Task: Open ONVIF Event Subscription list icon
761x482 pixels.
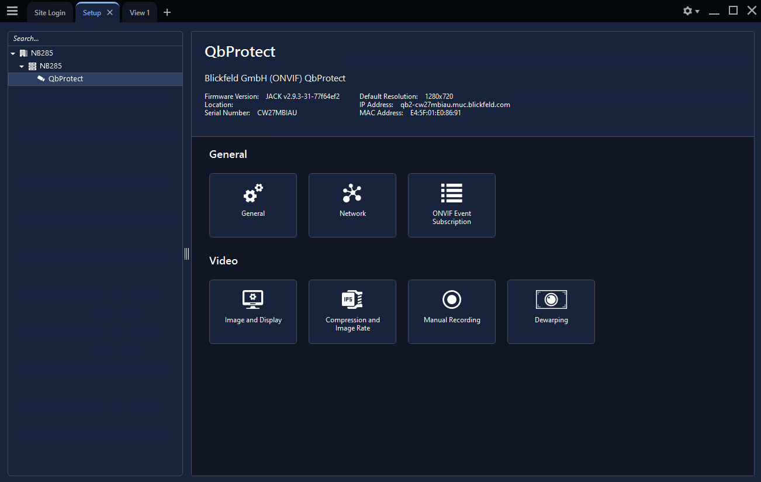Action: (451, 194)
